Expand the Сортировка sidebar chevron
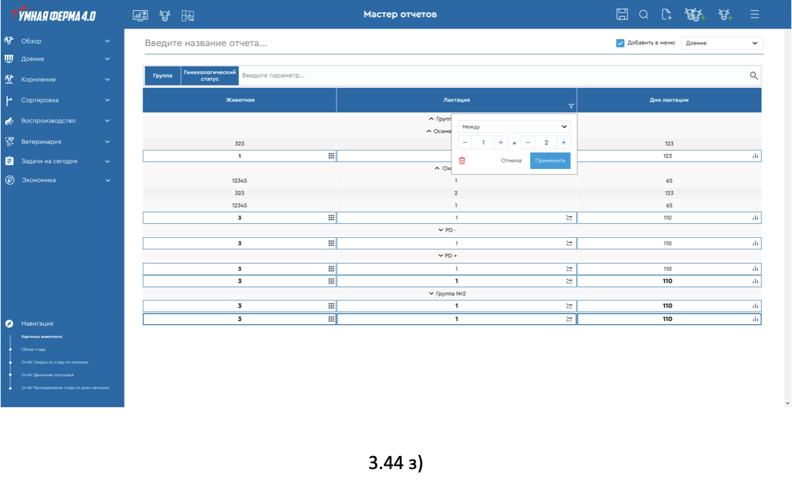792x488 pixels. click(x=108, y=100)
